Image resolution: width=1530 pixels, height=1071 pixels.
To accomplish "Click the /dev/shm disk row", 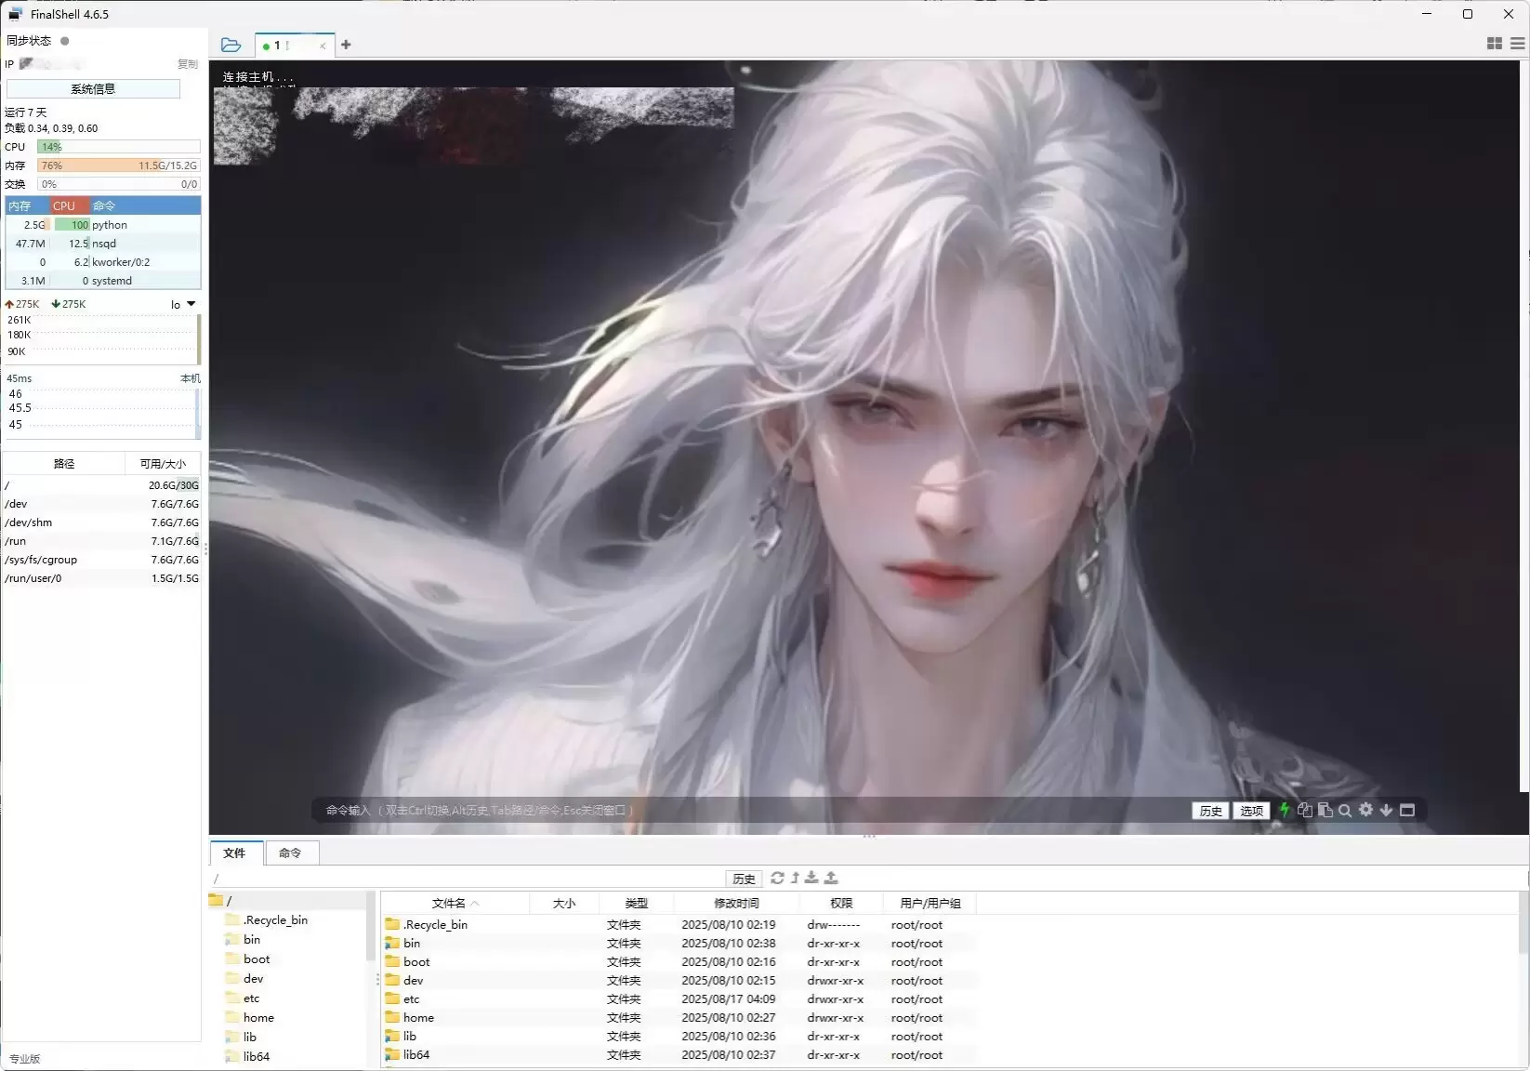I will tap(101, 522).
